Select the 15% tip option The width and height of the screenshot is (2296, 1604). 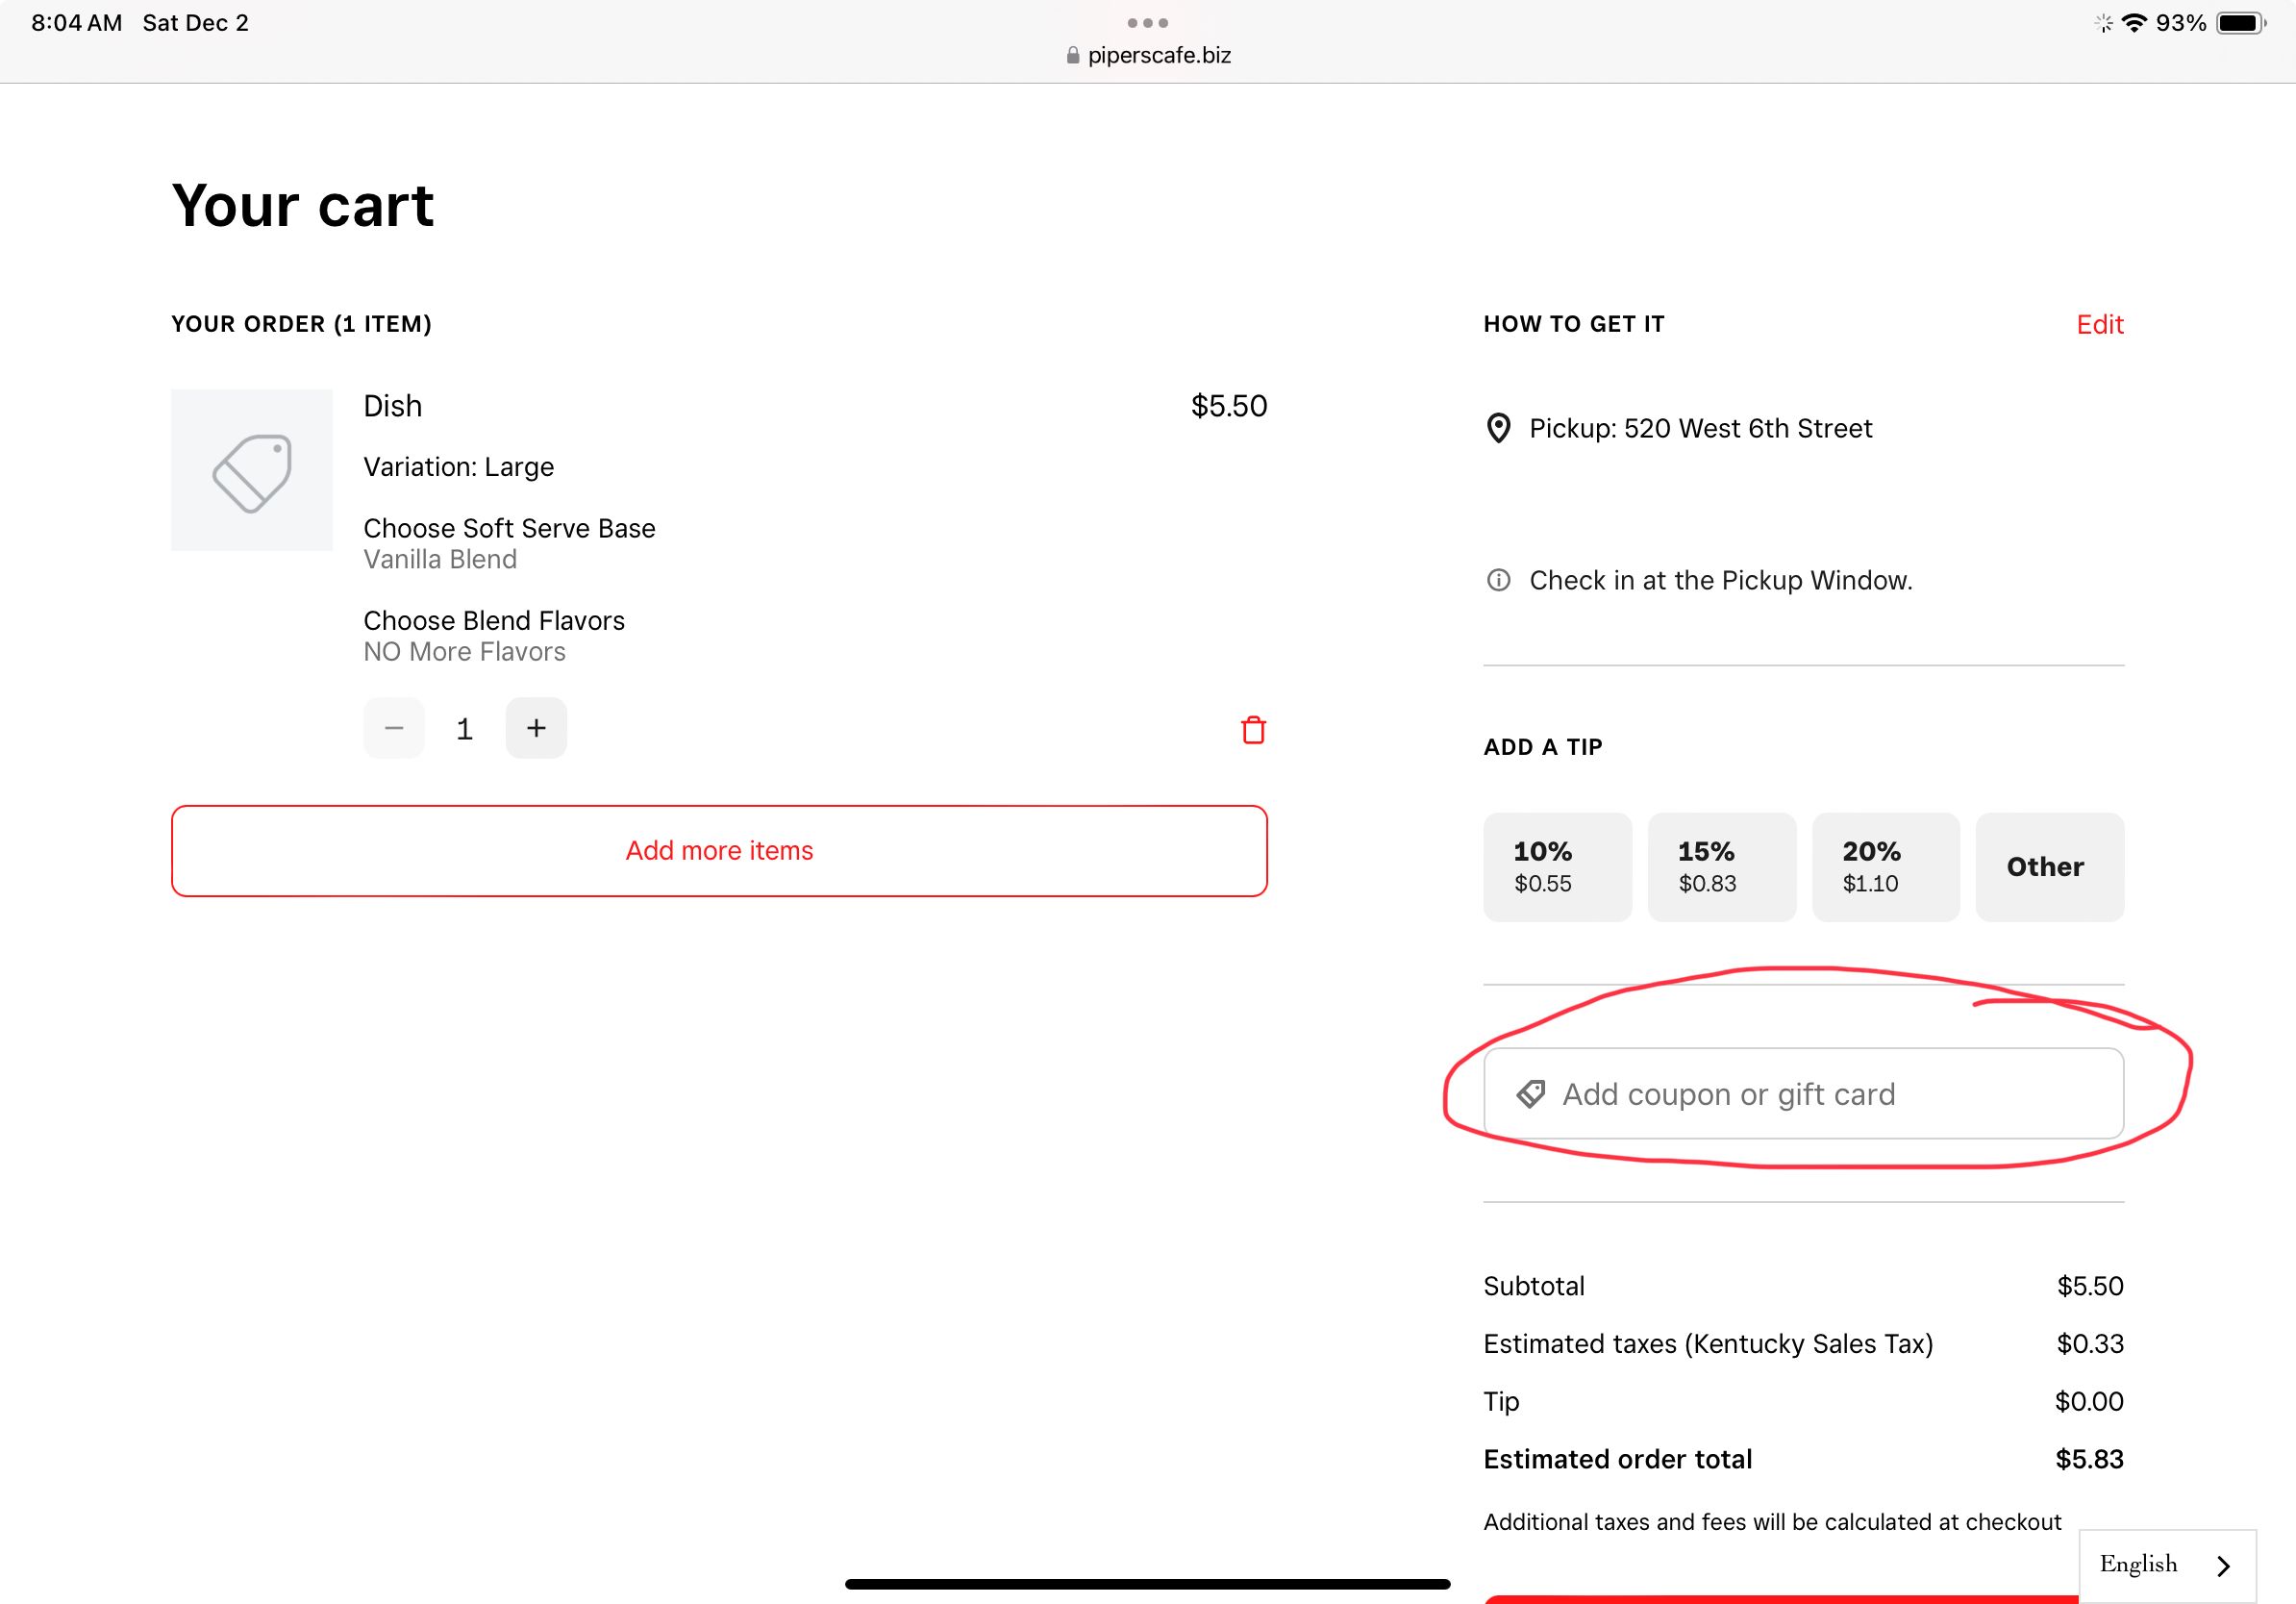1721,867
